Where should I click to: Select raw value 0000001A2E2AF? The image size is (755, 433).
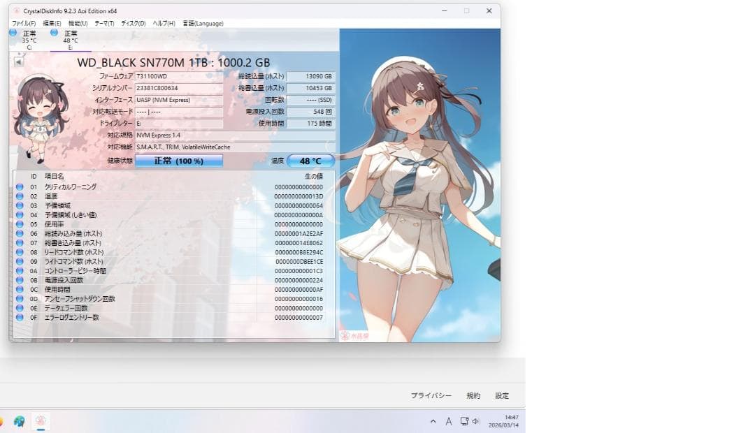point(299,233)
